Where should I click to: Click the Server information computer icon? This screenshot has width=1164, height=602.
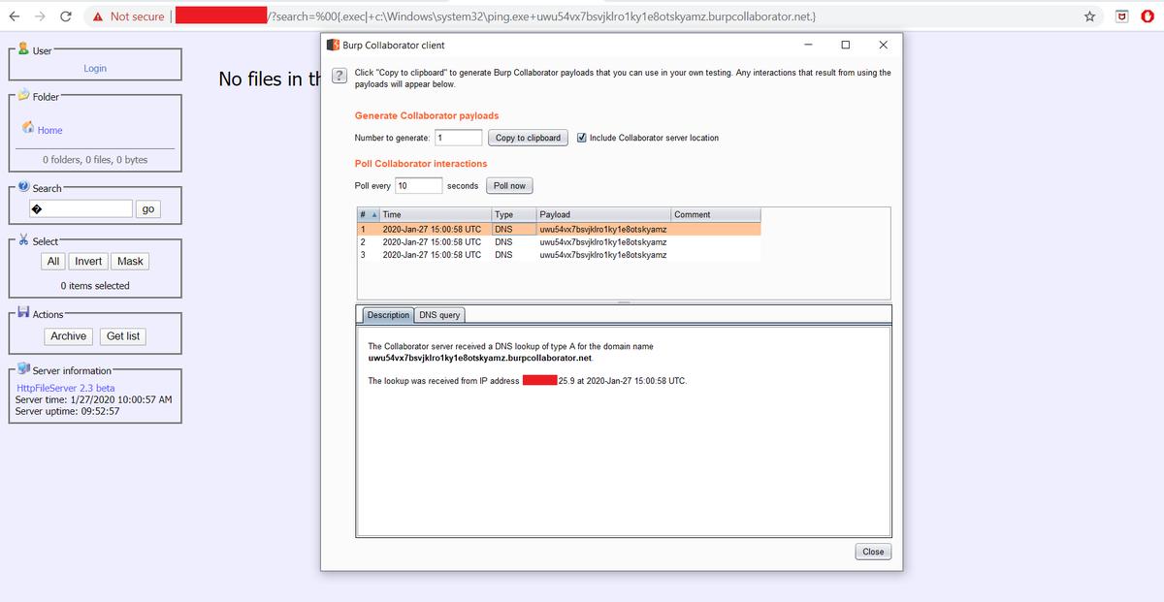(24, 369)
